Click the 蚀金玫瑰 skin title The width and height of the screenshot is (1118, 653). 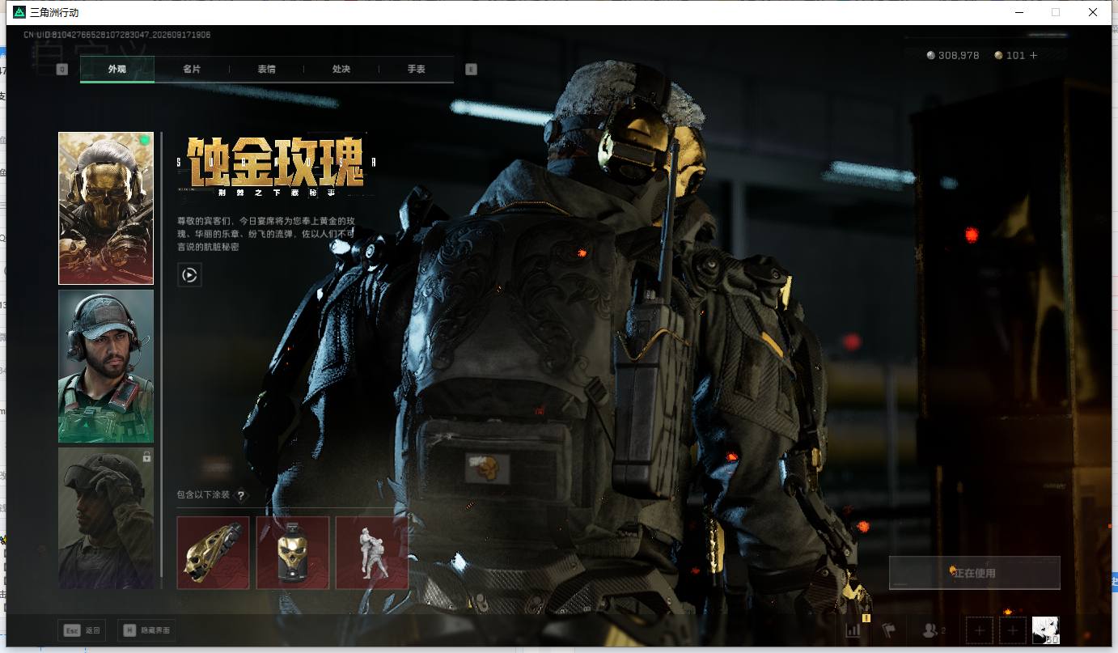point(275,162)
